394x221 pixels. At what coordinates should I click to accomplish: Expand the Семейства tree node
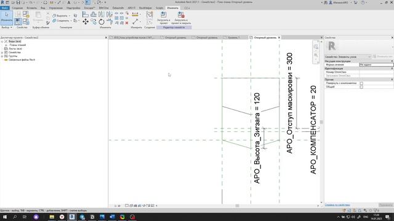[x=2, y=53]
